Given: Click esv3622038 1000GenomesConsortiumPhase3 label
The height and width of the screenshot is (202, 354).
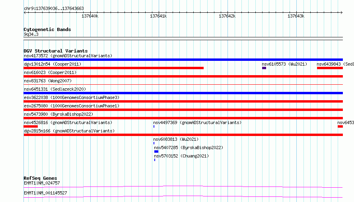Looking at the screenshot, I should (x=72, y=97).
